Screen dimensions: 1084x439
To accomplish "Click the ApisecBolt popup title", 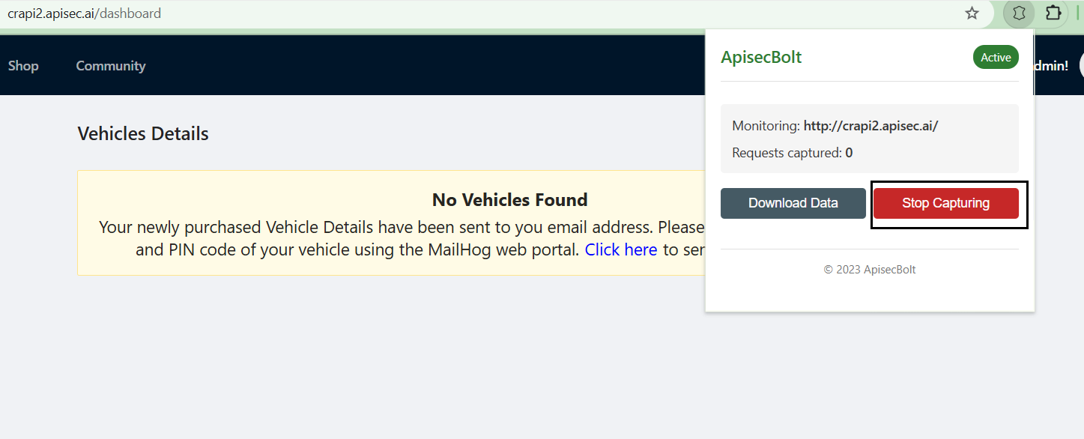I will coord(761,58).
